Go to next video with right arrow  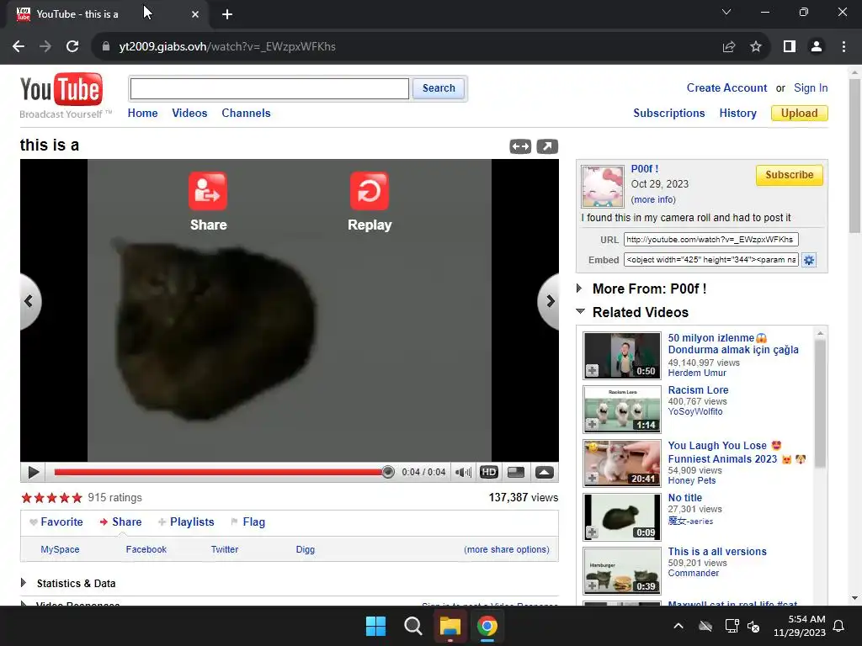pyautogui.click(x=549, y=301)
